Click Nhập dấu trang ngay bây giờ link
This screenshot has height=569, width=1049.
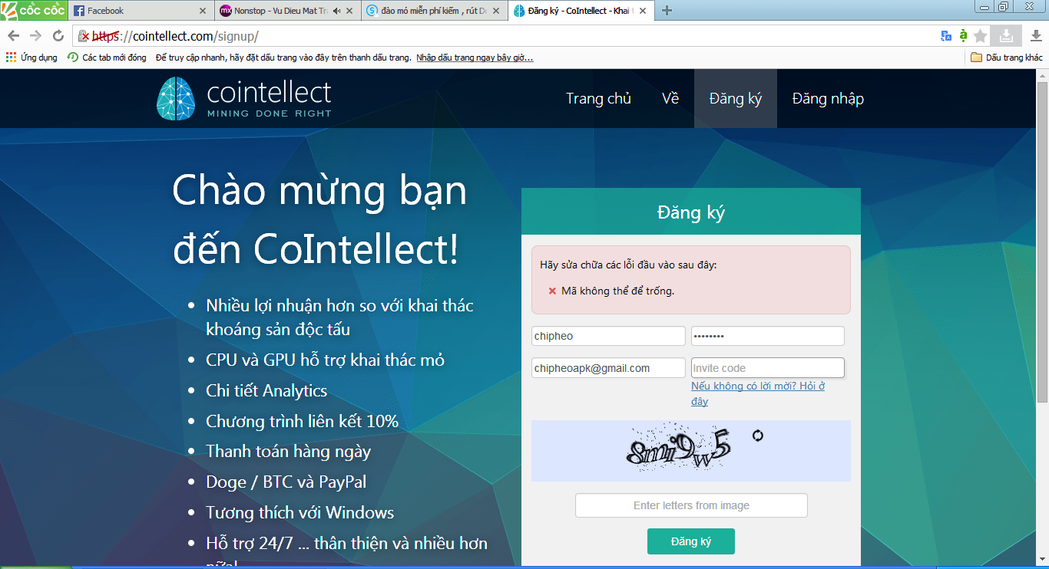tap(475, 58)
